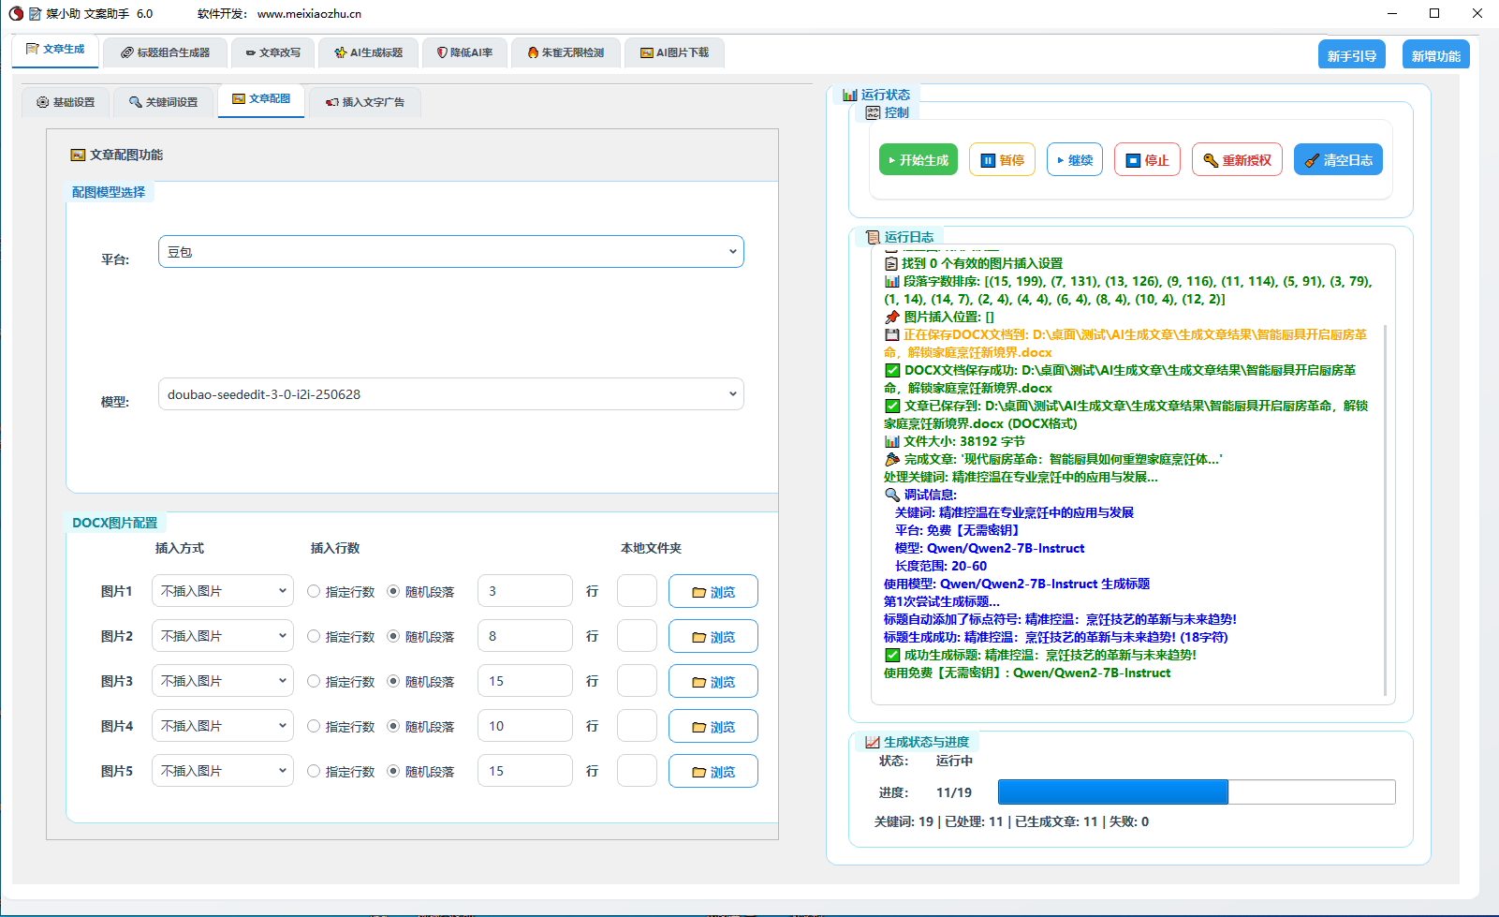
Task: Open the 关键词设置 sub-tab
Action: point(164,102)
